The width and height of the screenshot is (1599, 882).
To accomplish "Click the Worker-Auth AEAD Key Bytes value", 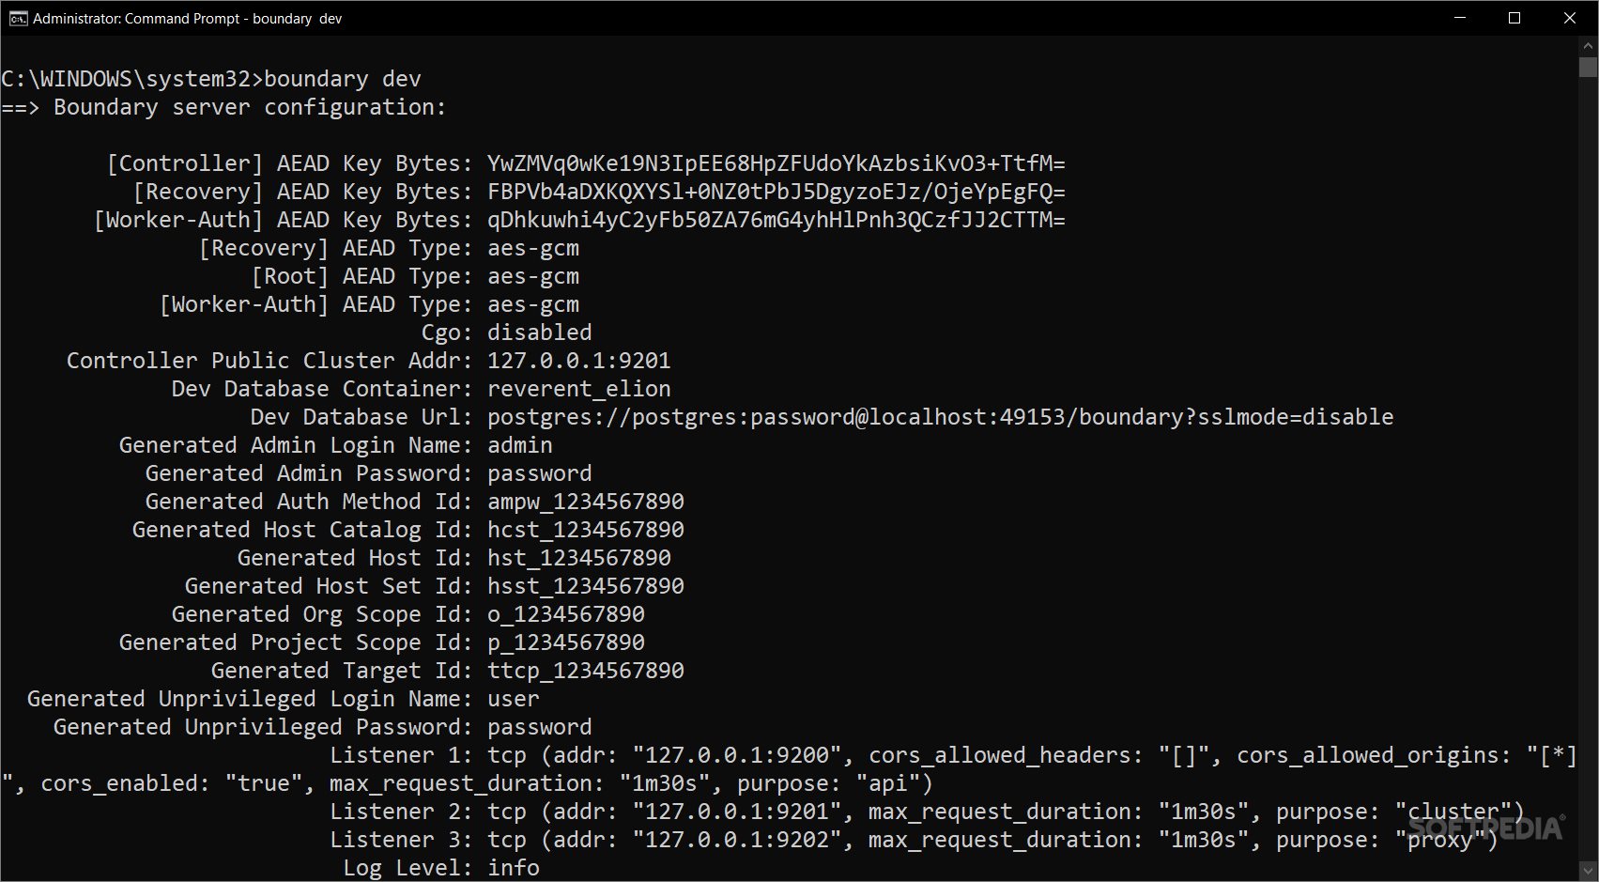I will 776,220.
